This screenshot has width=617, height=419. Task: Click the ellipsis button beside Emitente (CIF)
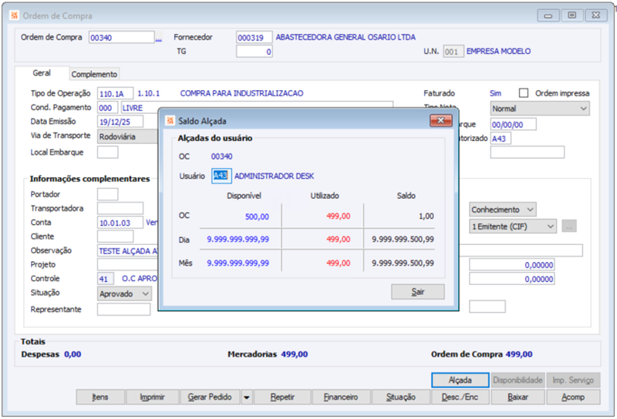[x=569, y=226]
